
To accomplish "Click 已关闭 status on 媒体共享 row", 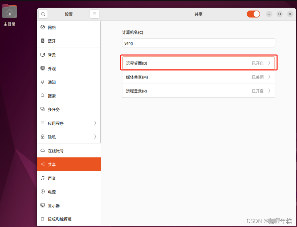I will [258, 77].
